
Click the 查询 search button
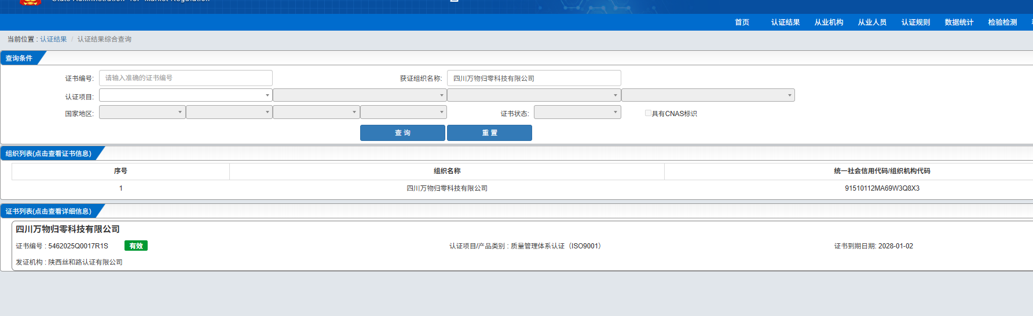(402, 133)
